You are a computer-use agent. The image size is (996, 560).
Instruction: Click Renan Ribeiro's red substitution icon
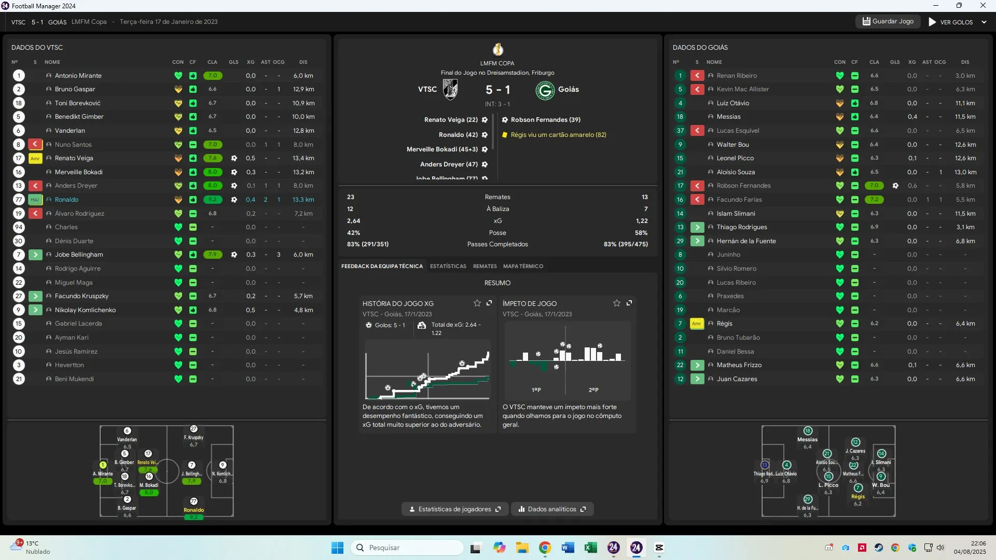pos(697,76)
